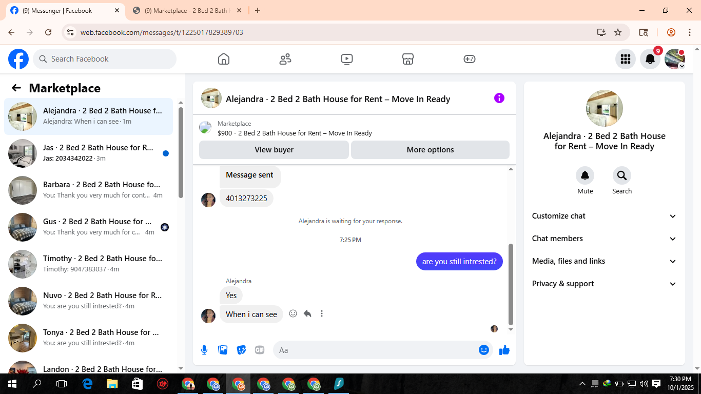Open the Nuvo conversation
This screenshot has width=701, height=394.
coord(88,301)
